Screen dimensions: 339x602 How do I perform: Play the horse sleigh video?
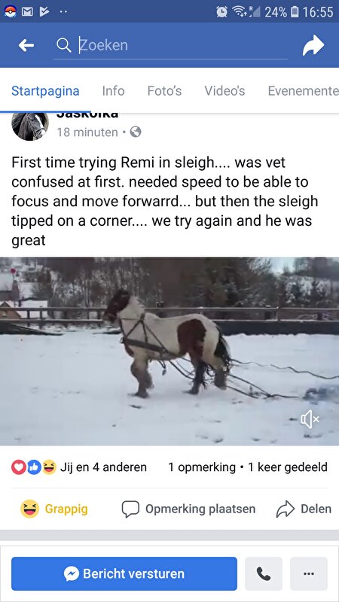tap(169, 351)
